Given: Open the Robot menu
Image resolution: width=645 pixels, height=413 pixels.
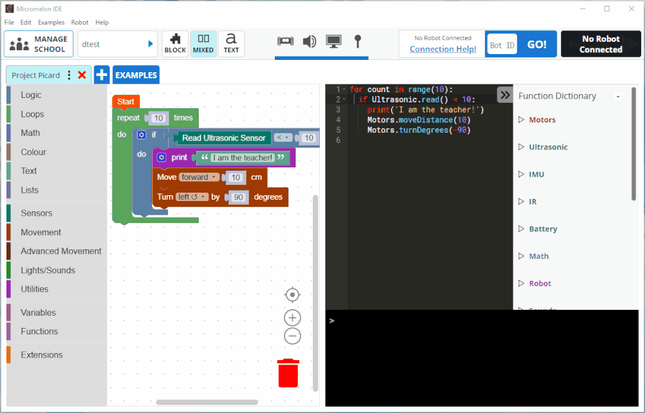Looking at the screenshot, I should (x=79, y=22).
